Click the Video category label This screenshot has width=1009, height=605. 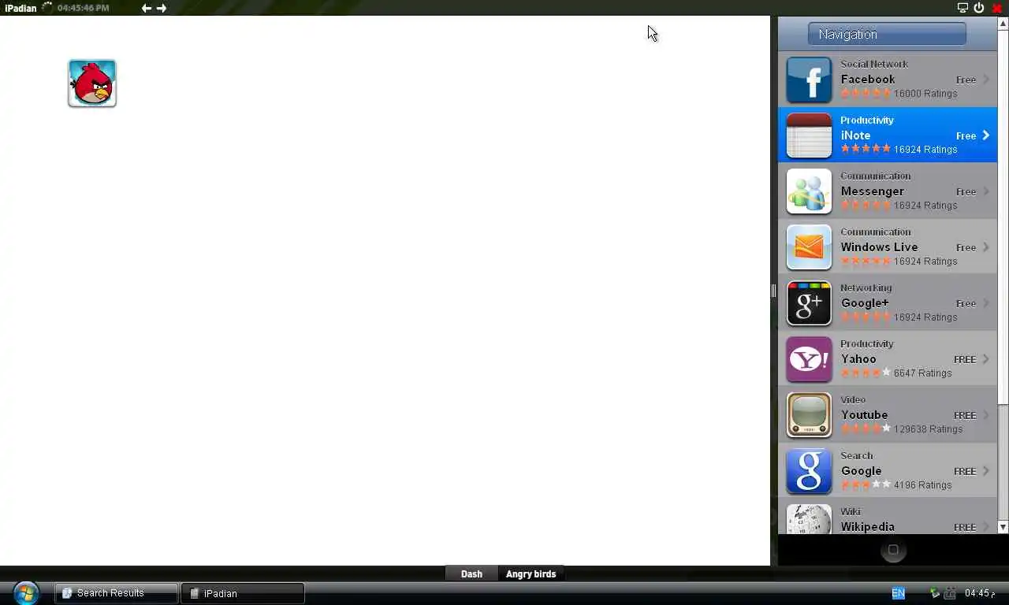tap(853, 399)
